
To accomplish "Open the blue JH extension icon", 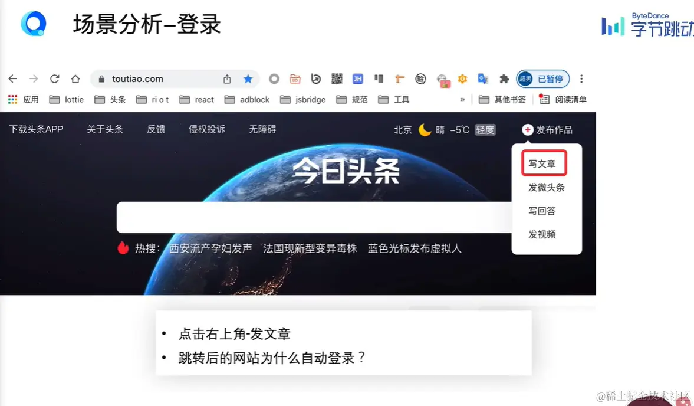I will pyautogui.click(x=358, y=79).
